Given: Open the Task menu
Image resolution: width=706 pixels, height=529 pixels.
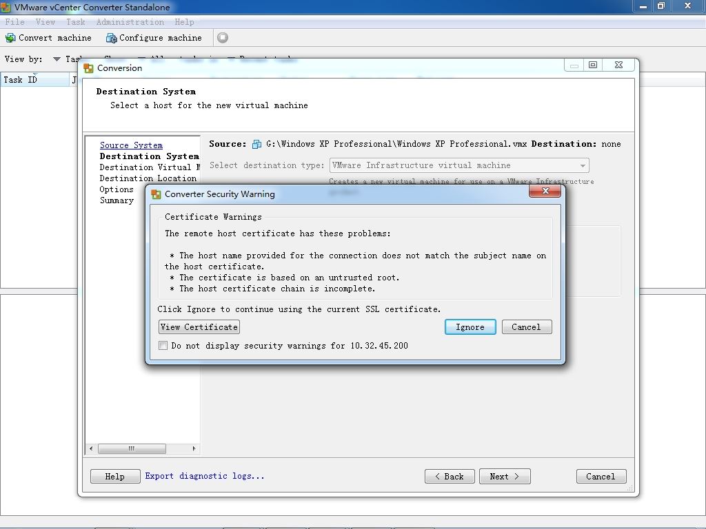Looking at the screenshot, I should 76,22.
